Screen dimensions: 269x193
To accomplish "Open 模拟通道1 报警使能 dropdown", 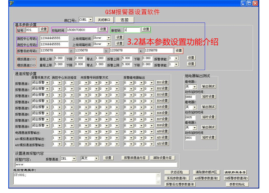I will (x=176, y=58).
